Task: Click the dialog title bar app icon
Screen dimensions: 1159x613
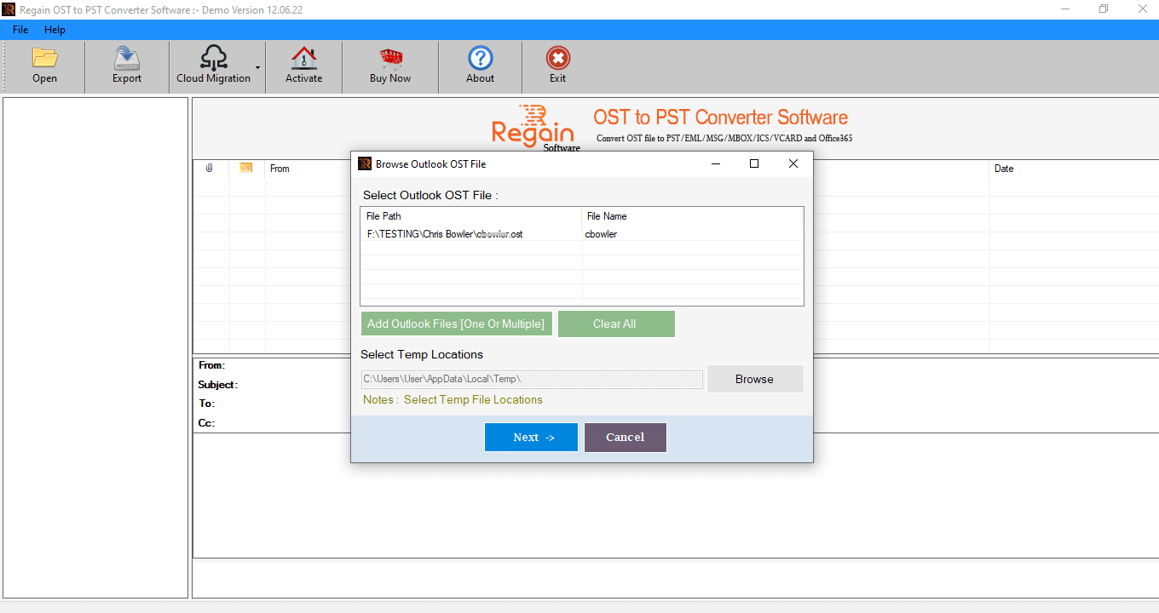Action: (x=365, y=163)
